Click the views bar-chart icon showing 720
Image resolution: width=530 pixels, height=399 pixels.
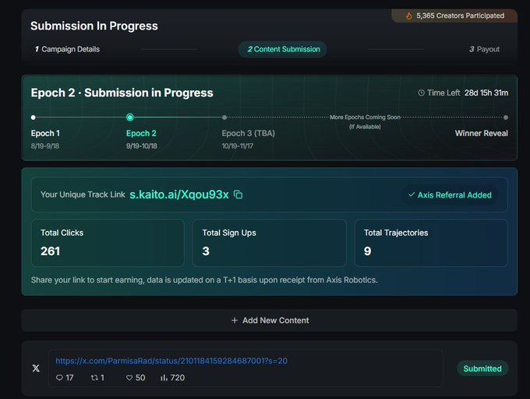(x=164, y=378)
